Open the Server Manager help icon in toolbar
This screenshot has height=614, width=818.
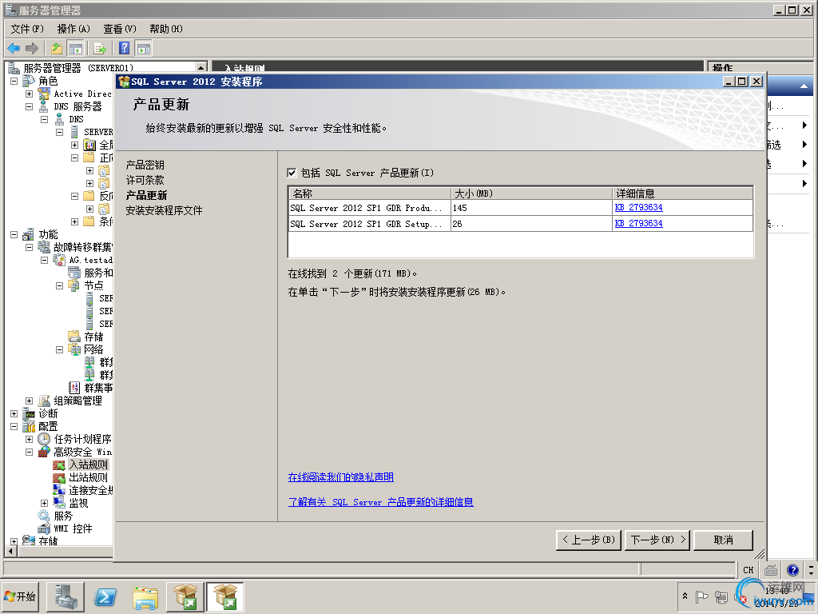pos(122,48)
